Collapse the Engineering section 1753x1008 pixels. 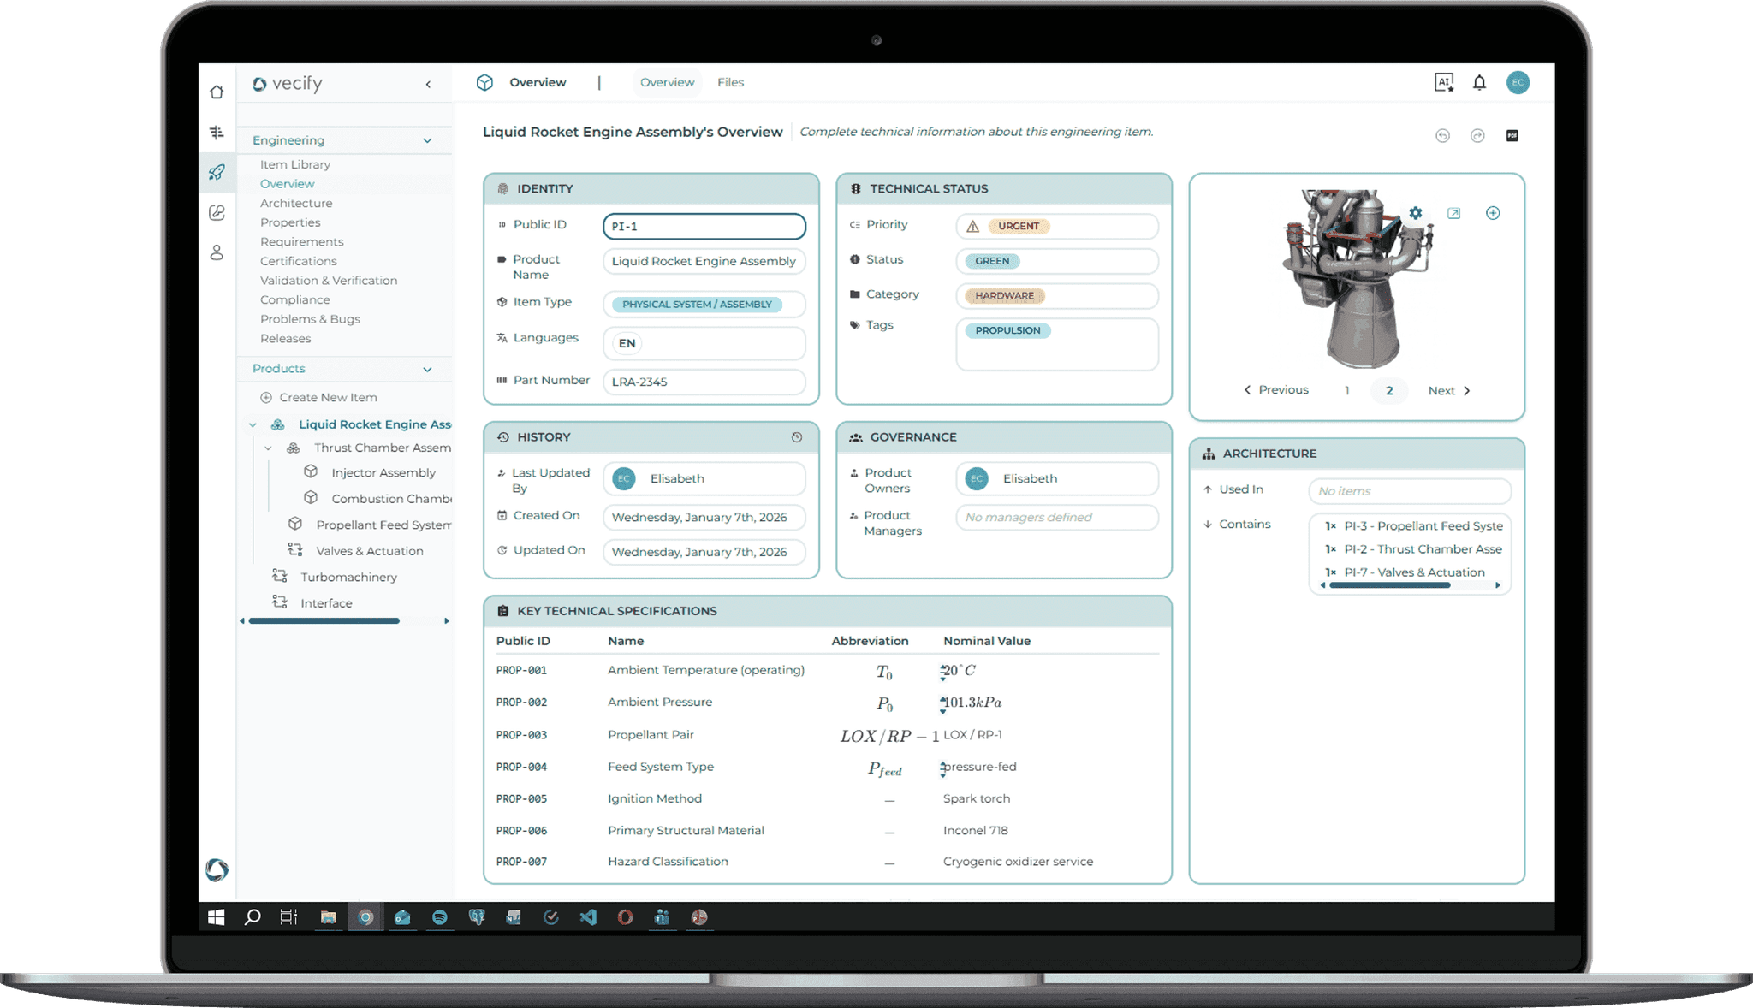click(427, 140)
